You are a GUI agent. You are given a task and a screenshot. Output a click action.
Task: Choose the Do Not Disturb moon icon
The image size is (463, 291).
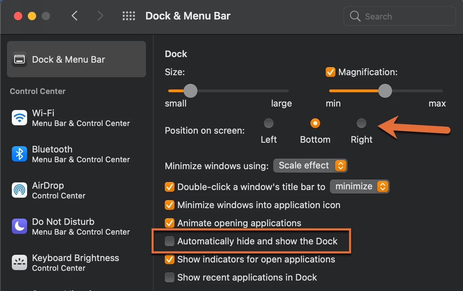click(x=19, y=226)
